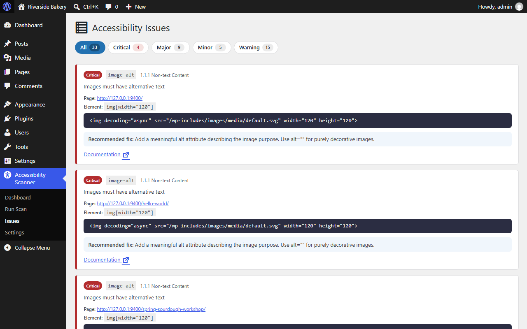Click New in admin bar
The width and height of the screenshot is (527, 329).
pyautogui.click(x=140, y=7)
